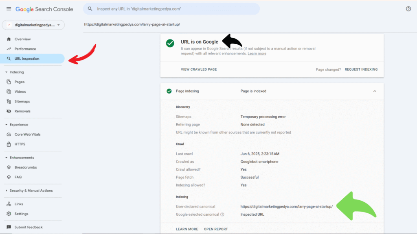The width and height of the screenshot is (417, 234).
Task: Click the Pages document icon
Action: point(9,82)
